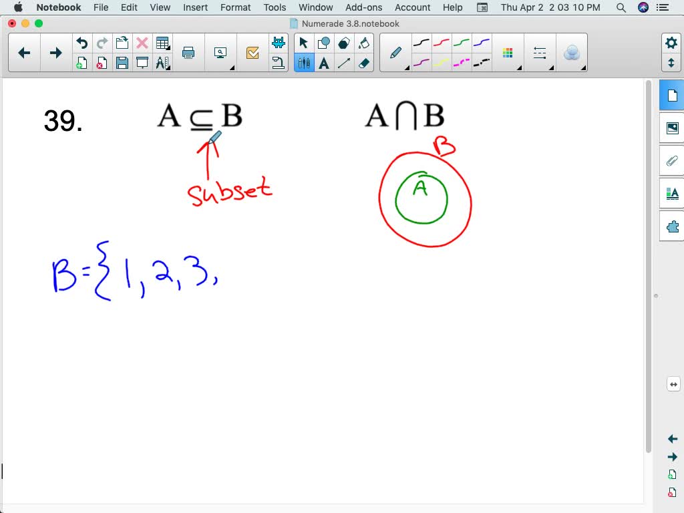The image size is (684, 513).
Task: Choose the Shapes tool
Action: [324, 42]
